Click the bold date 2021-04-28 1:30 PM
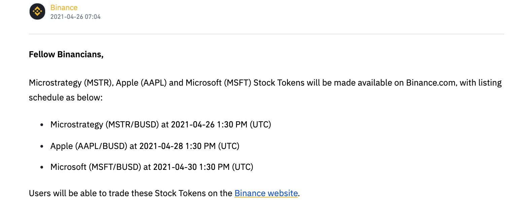Image resolution: width=525 pixels, height=211 pixels. [177, 146]
